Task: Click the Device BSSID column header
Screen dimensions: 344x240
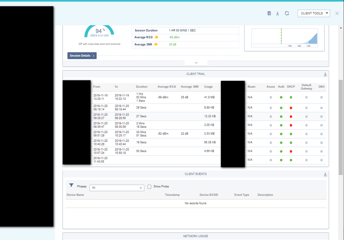Action: click(x=209, y=195)
